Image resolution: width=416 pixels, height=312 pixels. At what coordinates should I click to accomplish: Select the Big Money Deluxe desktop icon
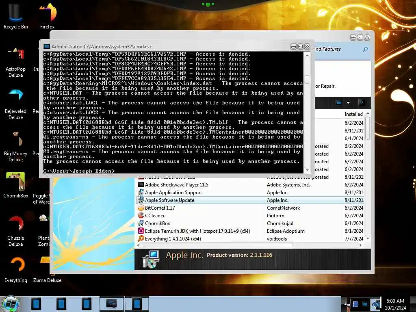point(16,147)
